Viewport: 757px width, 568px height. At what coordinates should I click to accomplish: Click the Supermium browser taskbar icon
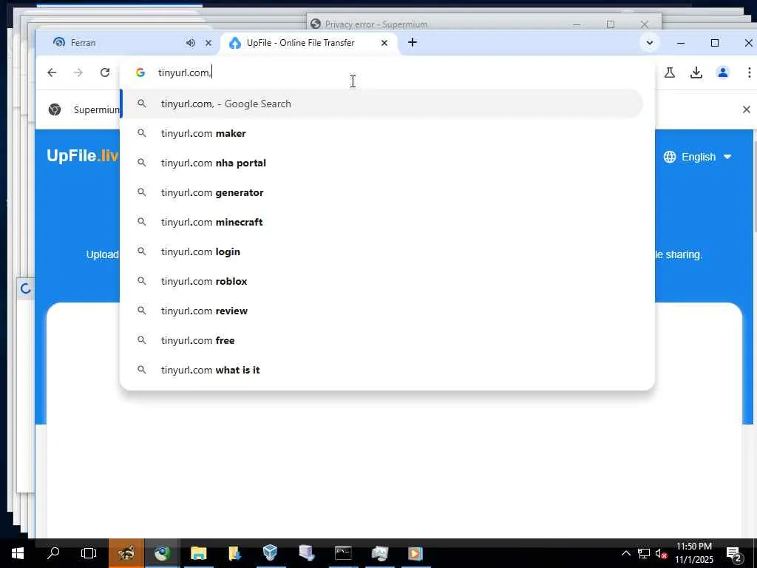click(162, 553)
